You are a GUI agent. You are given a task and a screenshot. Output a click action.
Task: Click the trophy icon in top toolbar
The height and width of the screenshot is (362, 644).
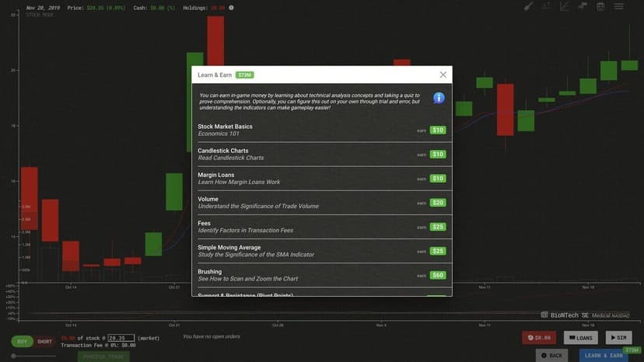[600, 6]
